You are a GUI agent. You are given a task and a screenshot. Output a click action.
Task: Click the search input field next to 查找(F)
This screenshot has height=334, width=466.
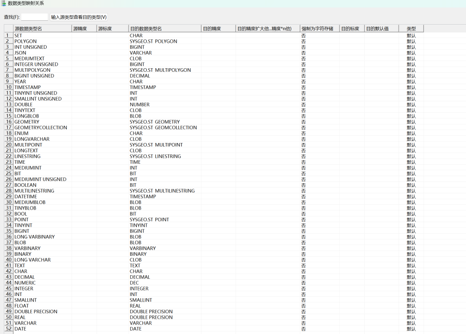35,17
